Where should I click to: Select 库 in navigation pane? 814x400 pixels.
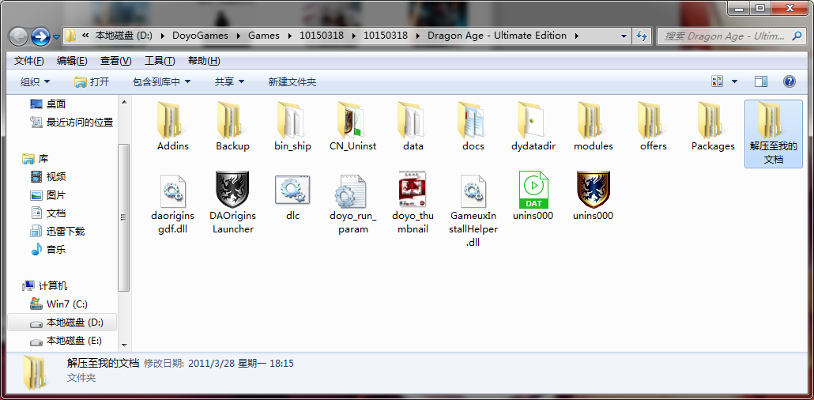[36, 158]
